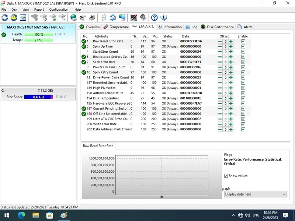Click the C: free space 8.6 GB bar
The width and height of the screenshot is (295, 221).
pos(39,97)
